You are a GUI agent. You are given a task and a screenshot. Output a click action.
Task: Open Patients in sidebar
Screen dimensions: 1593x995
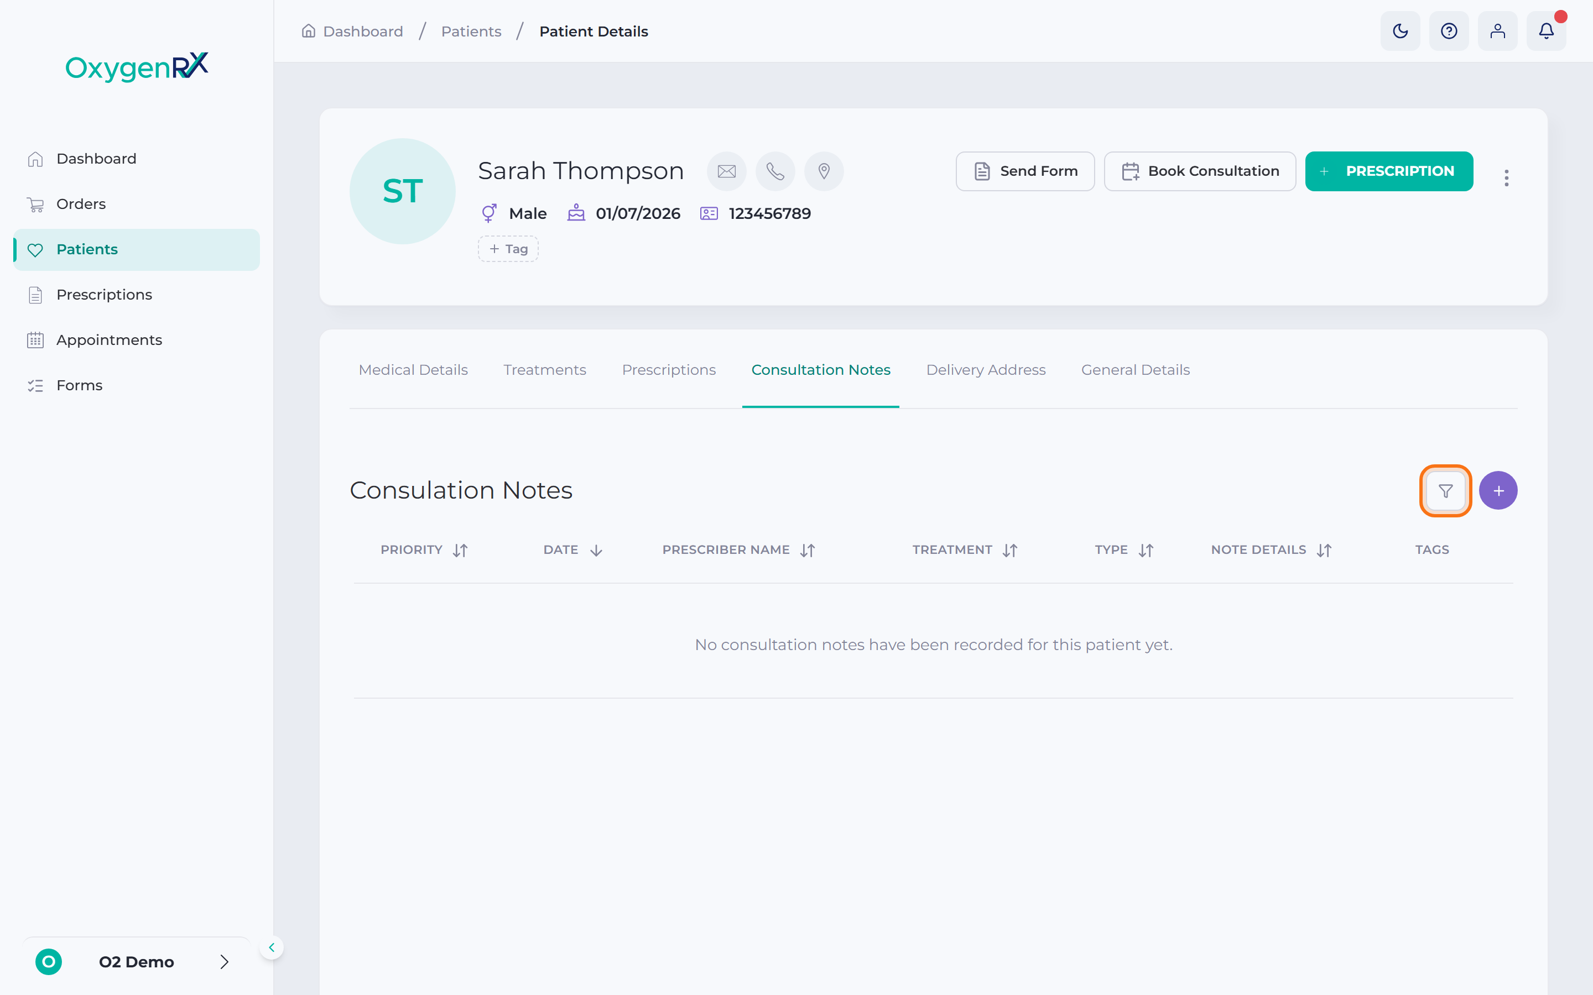136,249
